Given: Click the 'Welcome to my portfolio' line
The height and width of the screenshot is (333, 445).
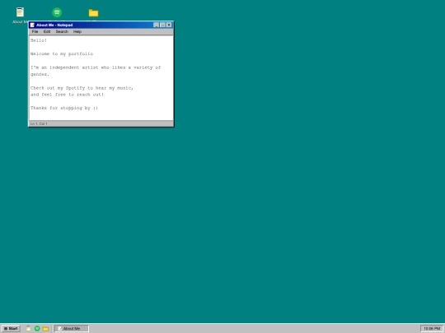Looking at the screenshot, I should [62, 53].
